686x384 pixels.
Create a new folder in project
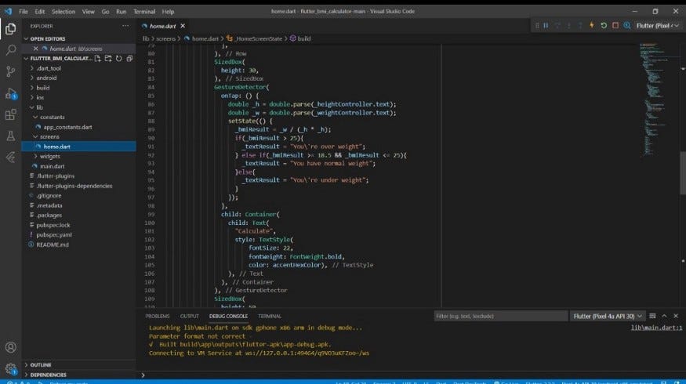coord(108,58)
